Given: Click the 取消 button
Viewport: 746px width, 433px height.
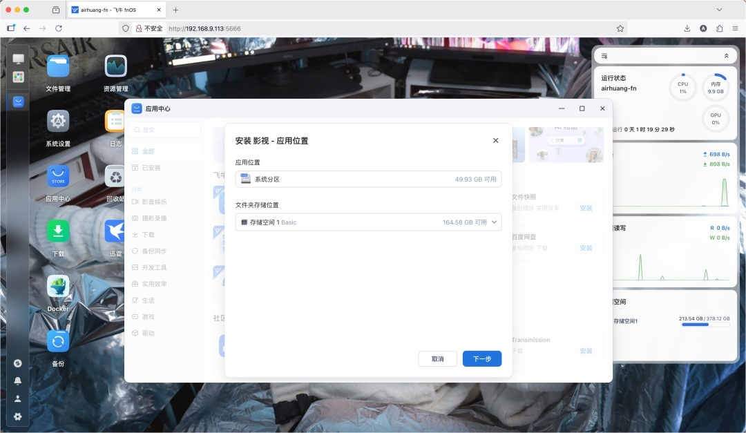Looking at the screenshot, I should (438, 359).
